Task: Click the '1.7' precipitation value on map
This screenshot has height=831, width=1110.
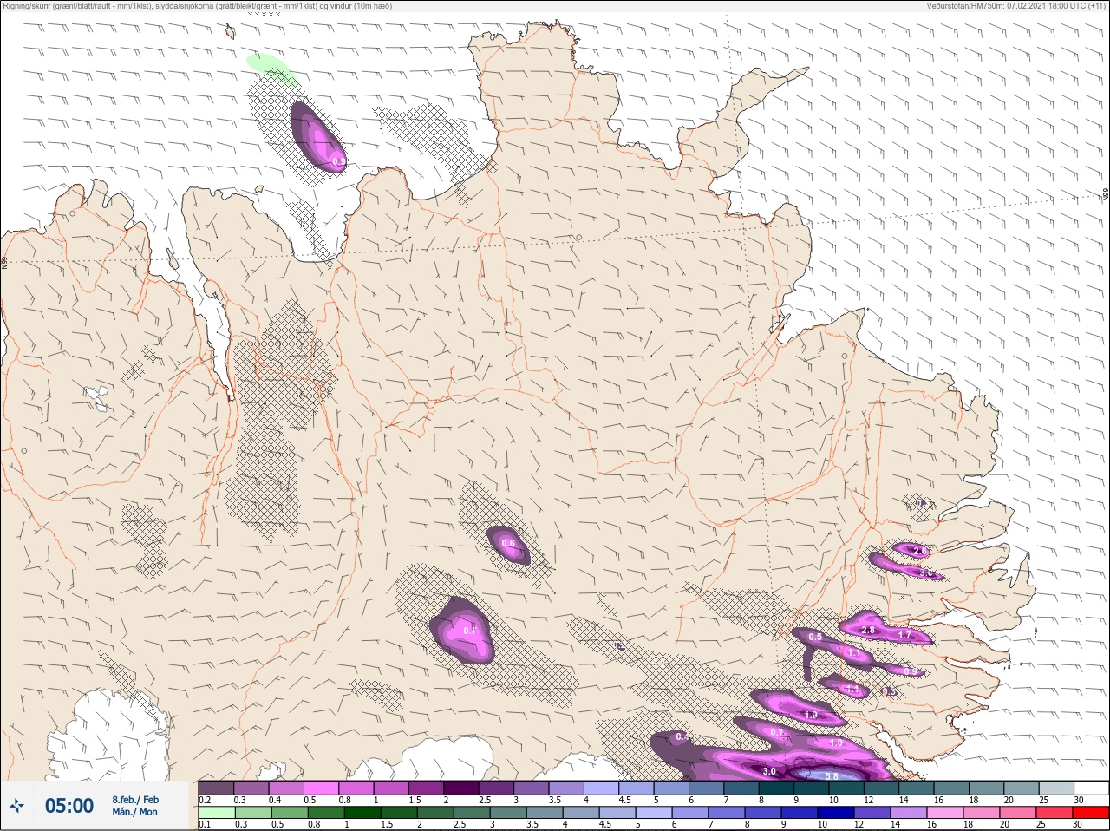Action: pyautogui.click(x=904, y=636)
